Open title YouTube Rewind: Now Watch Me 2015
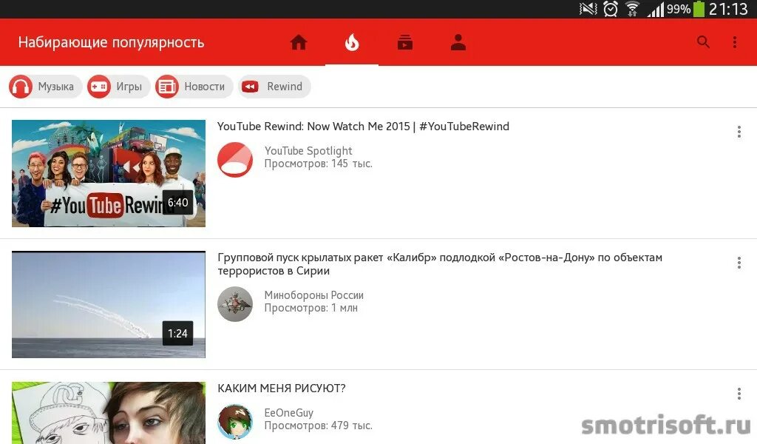Viewport: 757px width, 444px height. click(x=363, y=127)
